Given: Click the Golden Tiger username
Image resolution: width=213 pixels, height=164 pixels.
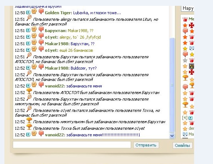Looking at the screenshot, I should pos(58,13).
